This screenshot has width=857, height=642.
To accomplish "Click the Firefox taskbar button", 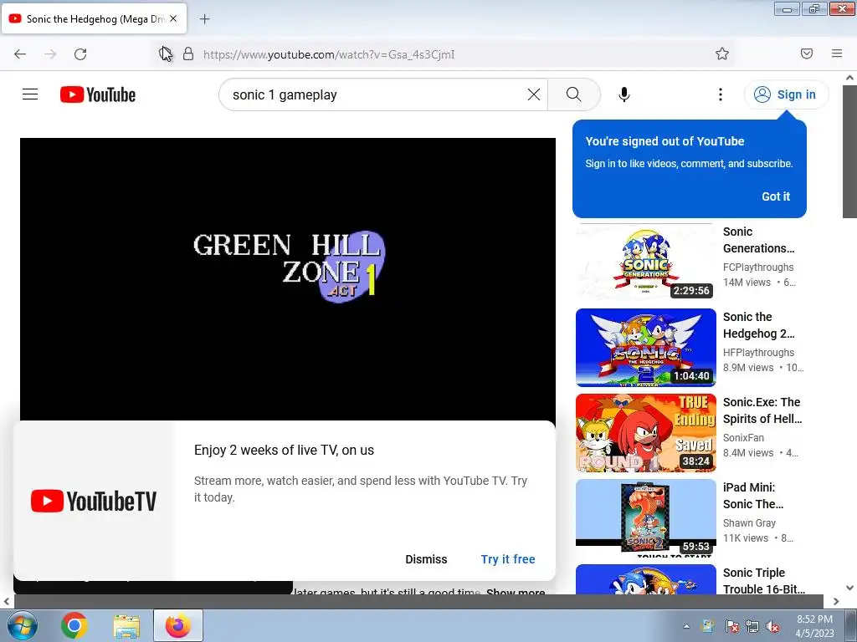I will tap(177, 625).
